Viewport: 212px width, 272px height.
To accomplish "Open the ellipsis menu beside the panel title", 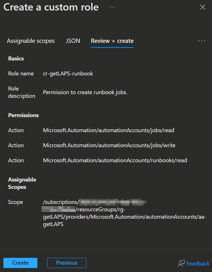I will coord(112,7).
